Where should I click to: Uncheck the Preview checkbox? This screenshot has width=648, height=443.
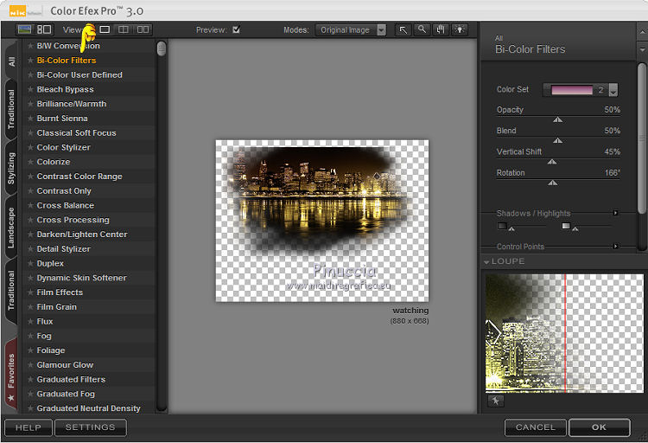(236, 29)
